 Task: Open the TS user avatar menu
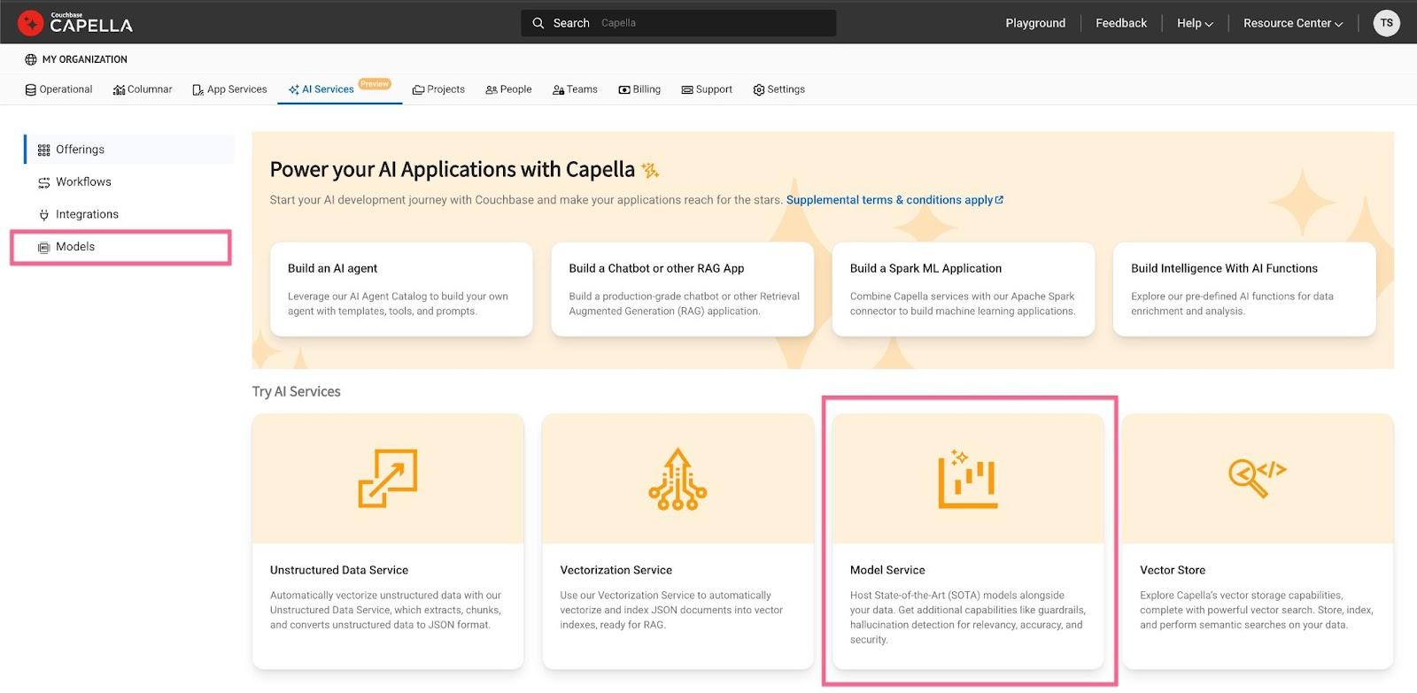pos(1386,23)
